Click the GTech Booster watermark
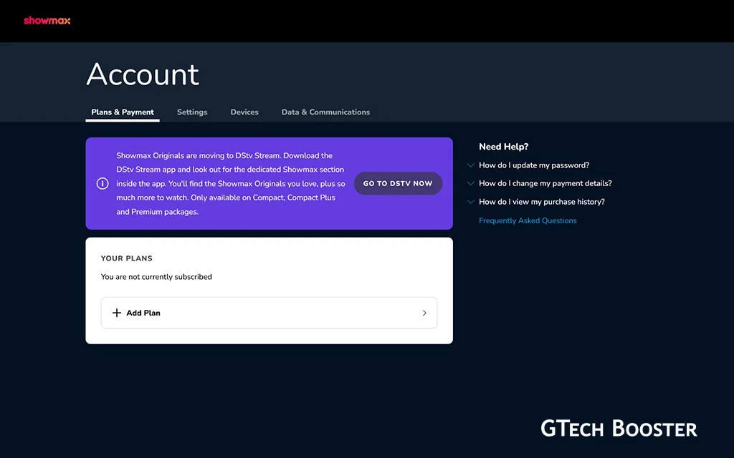Image resolution: width=734 pixels, height=458 pixels. (x=619, y=429)
